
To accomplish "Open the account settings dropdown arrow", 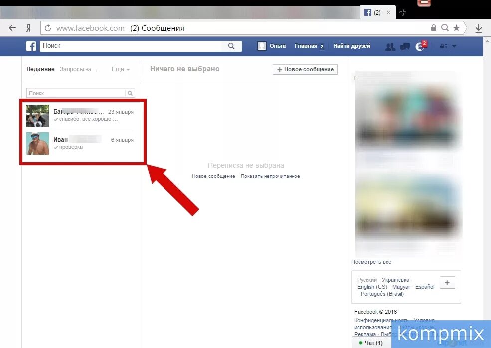I will (x=454, y=46).
